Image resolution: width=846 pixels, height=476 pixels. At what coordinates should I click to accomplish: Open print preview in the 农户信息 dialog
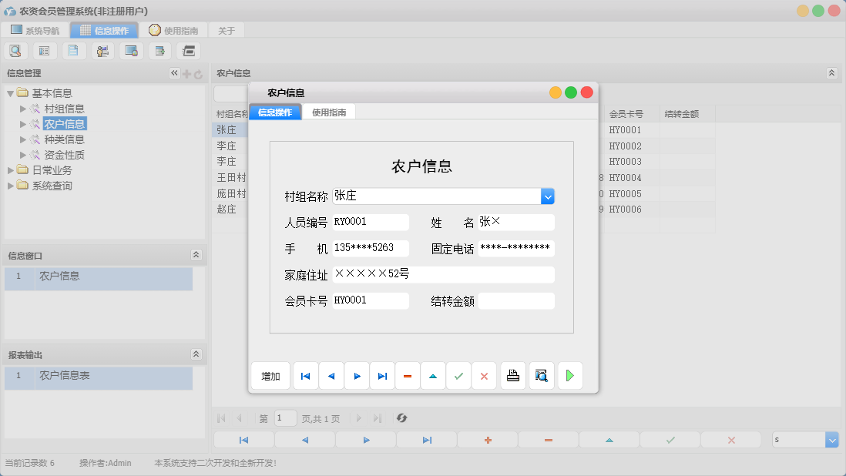(x=542, y=376)
